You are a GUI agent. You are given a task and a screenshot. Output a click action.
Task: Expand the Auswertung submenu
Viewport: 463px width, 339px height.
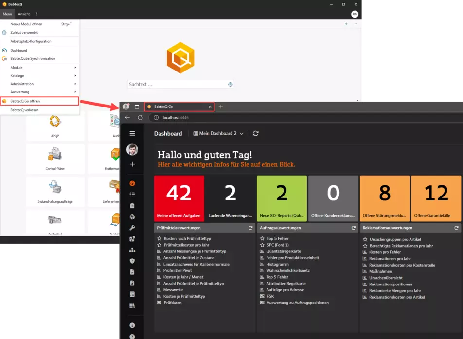click(x=40, y=92)
